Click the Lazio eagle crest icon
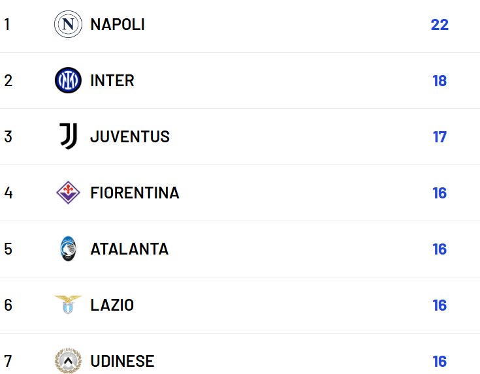This screenshot has height=374, width=480. (68, 305)
